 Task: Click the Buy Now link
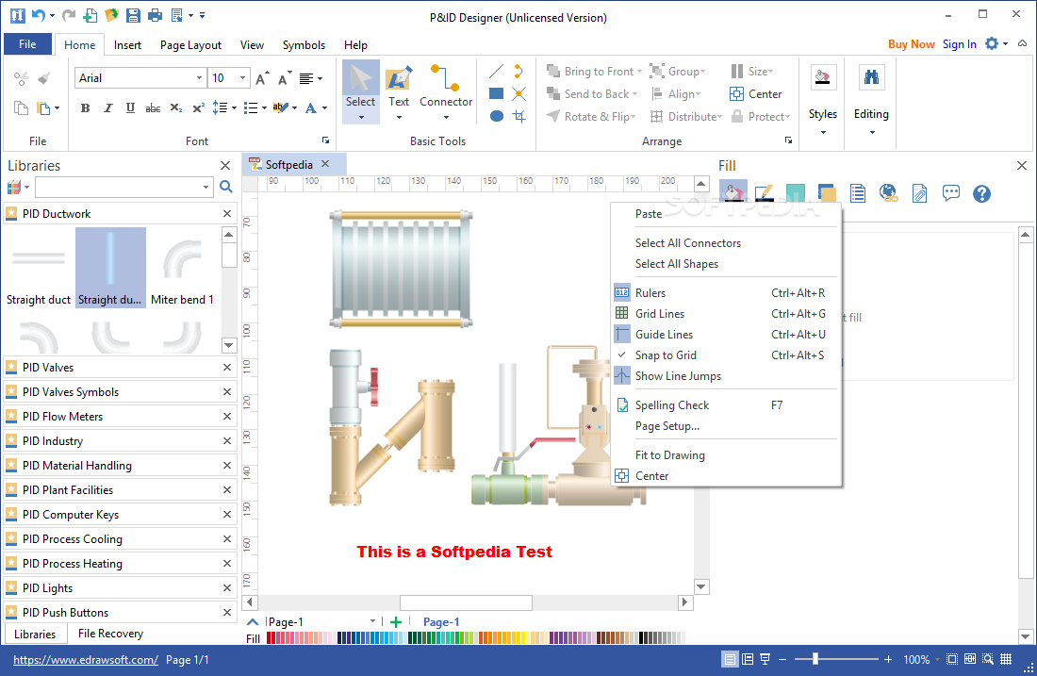[911, 44]
